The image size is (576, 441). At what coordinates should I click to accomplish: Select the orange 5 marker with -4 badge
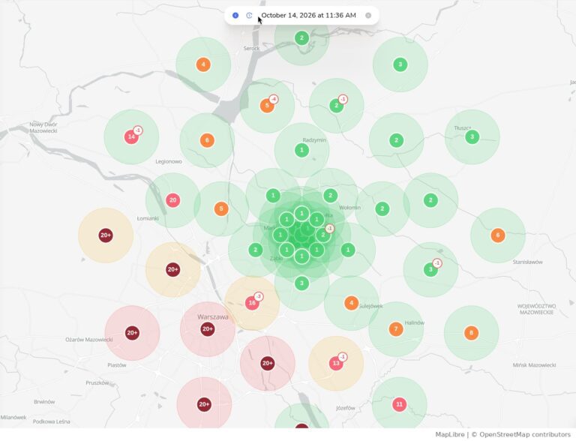tap(267, 106)
